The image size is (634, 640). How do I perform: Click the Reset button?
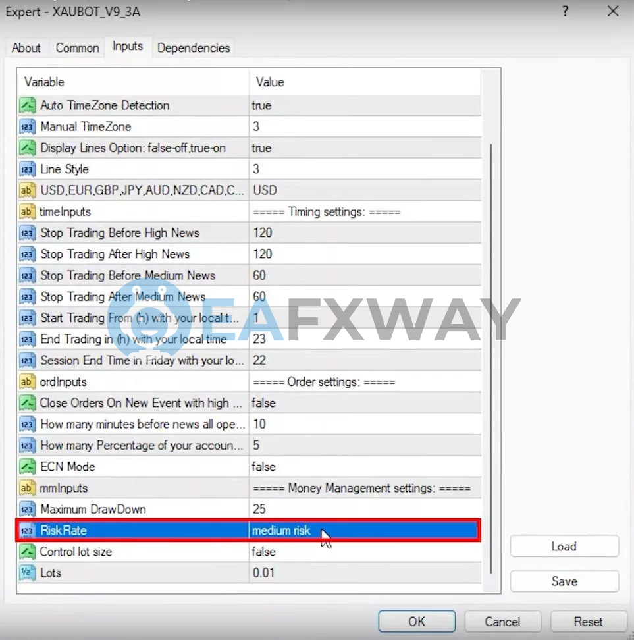[x=588, y=621]
